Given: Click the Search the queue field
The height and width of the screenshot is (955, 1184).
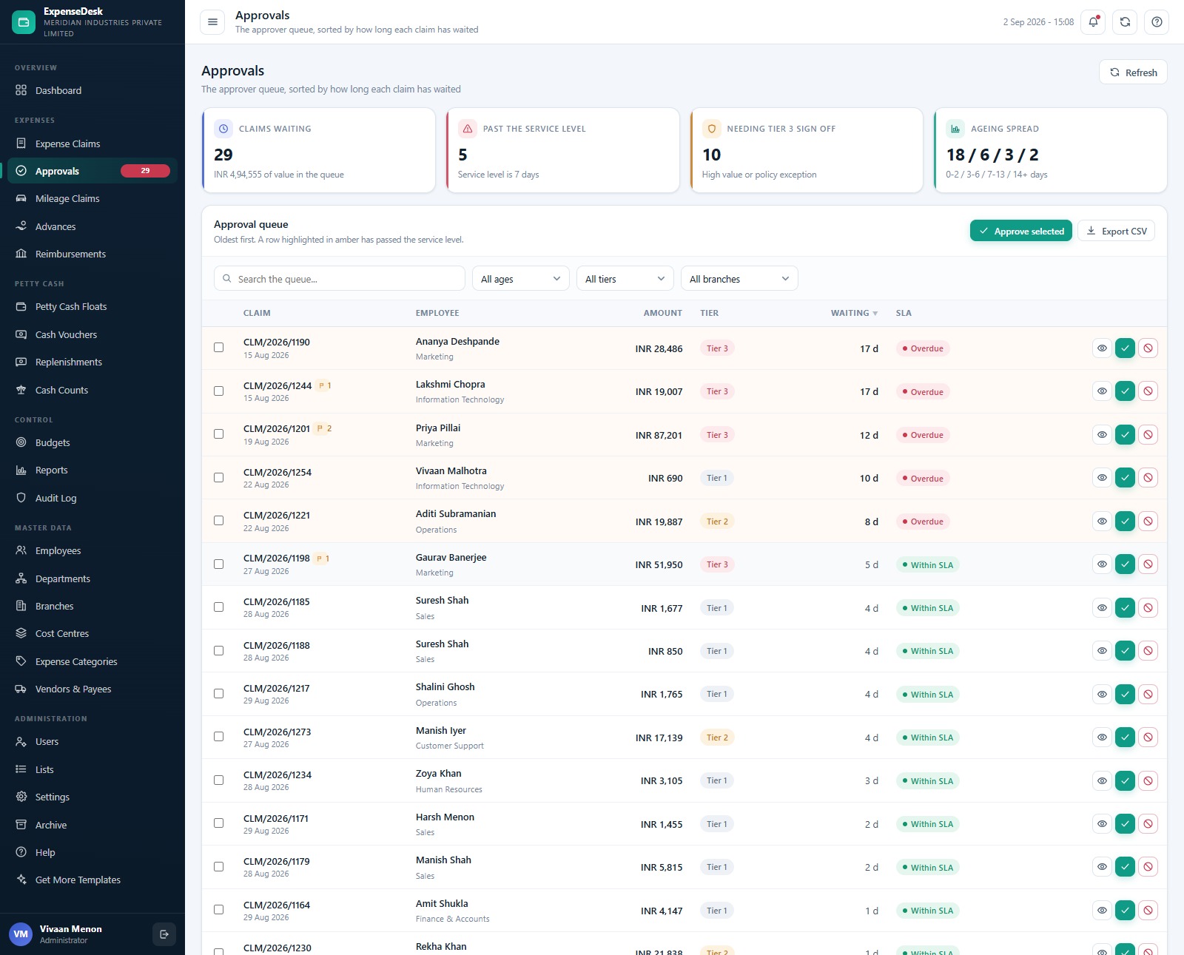Looking at the screenshot, I should (x=340, y=279).
